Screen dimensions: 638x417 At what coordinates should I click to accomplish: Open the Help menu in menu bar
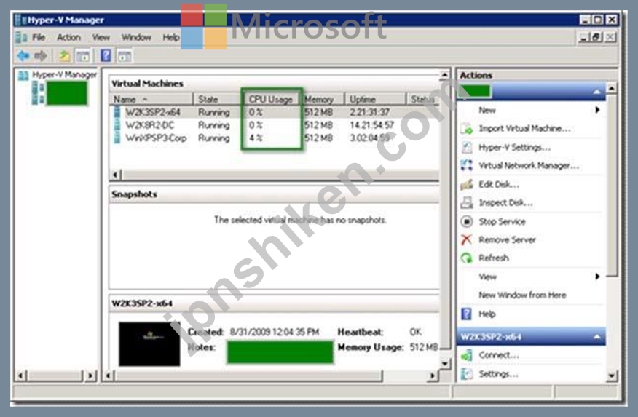pos(171,37)
